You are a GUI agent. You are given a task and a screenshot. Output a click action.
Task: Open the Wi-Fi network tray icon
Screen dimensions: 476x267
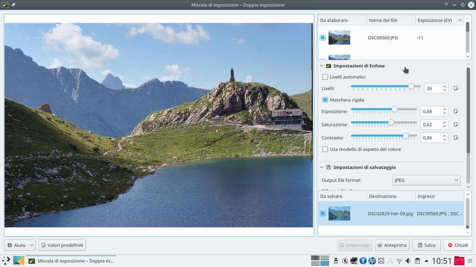[399, 261]
